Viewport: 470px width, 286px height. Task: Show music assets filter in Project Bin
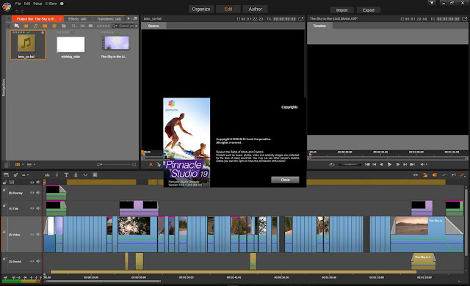pos(35,26)
